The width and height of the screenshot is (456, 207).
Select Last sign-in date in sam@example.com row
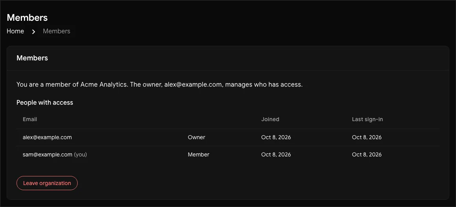[367, 155]
